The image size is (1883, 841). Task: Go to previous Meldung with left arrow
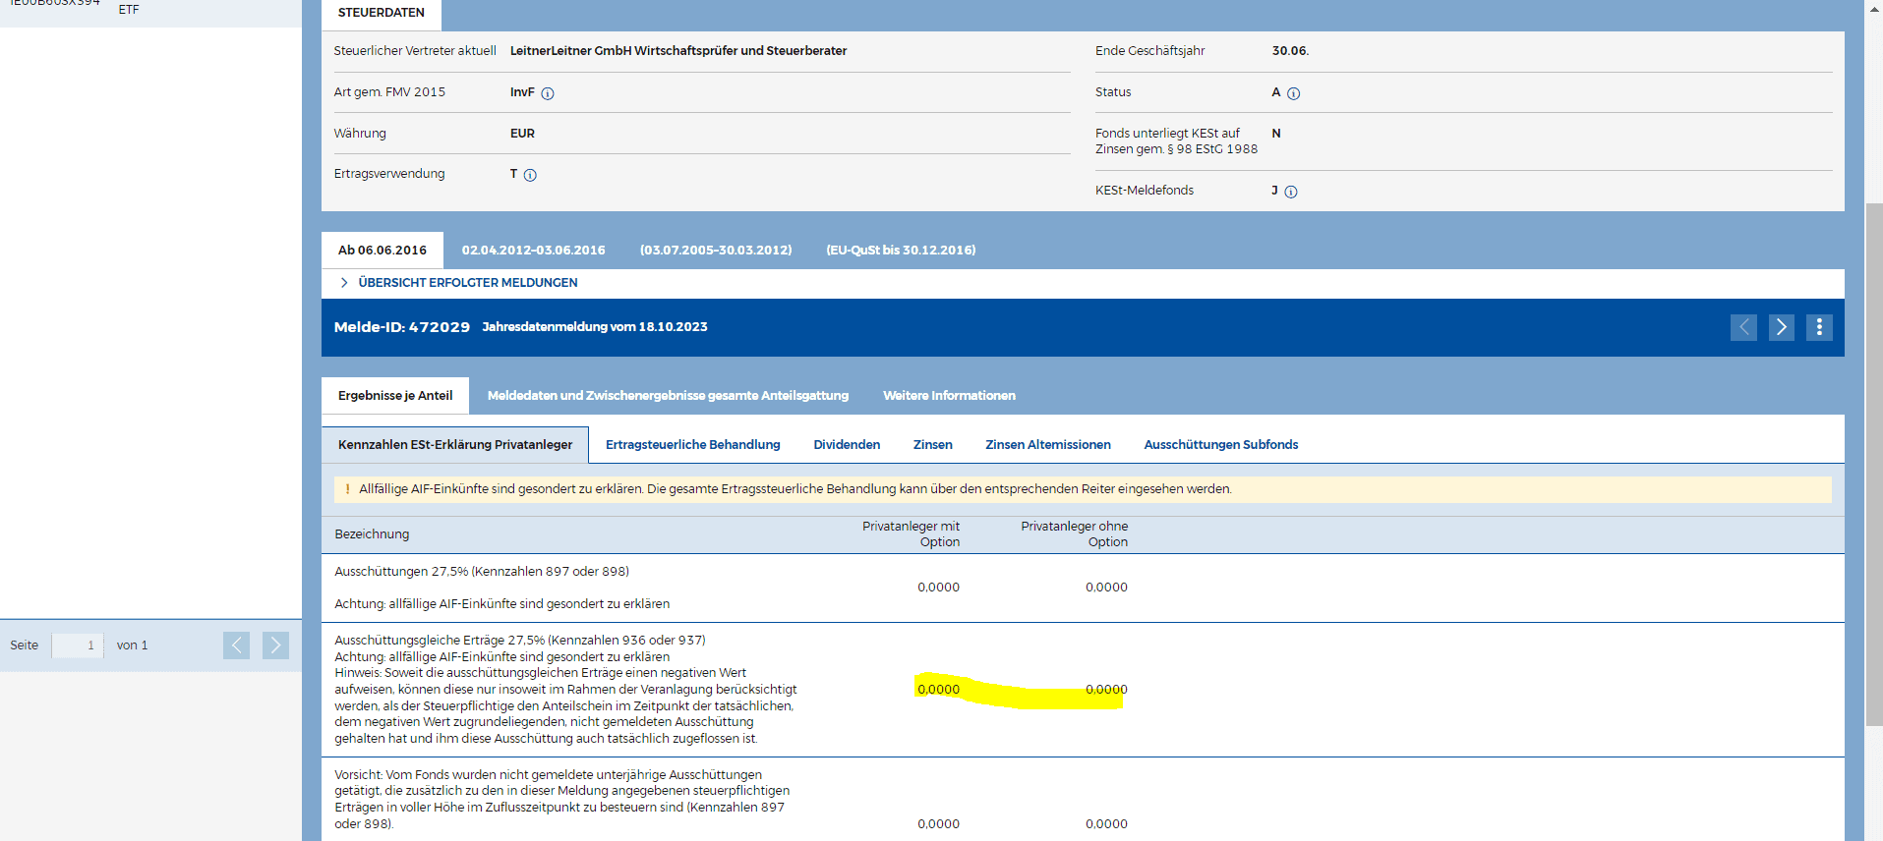click(1743, 327)
